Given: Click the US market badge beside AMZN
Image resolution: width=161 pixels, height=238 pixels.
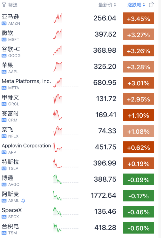Looking at the screenshot, I should [4, 23].
